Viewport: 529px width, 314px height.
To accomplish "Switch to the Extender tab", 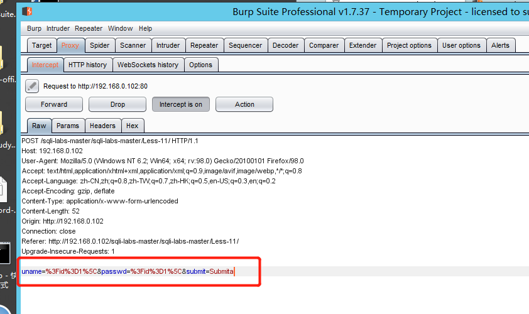I will (x=363, y=45).
